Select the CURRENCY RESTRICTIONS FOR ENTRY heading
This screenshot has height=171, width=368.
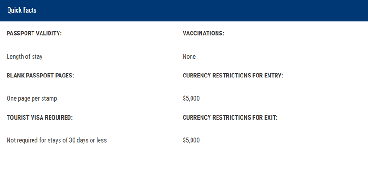(x=233, y=76)
